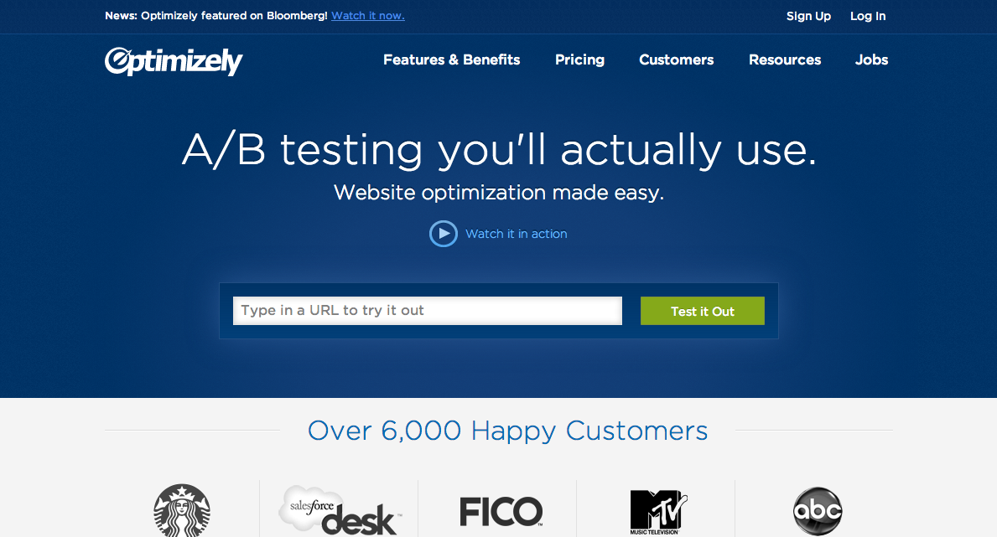Viewport: 997px width, 537px height.
Task: Focus the URL input field
Action: point(428,311)
